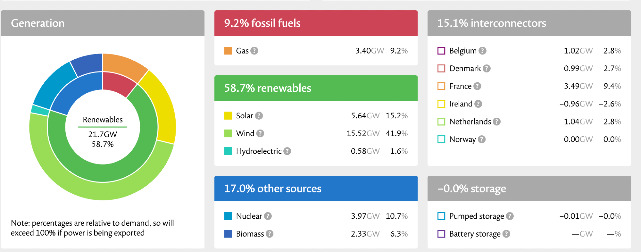
Task: Click the Nuclear help icon
Action: [x=268, y=216]
